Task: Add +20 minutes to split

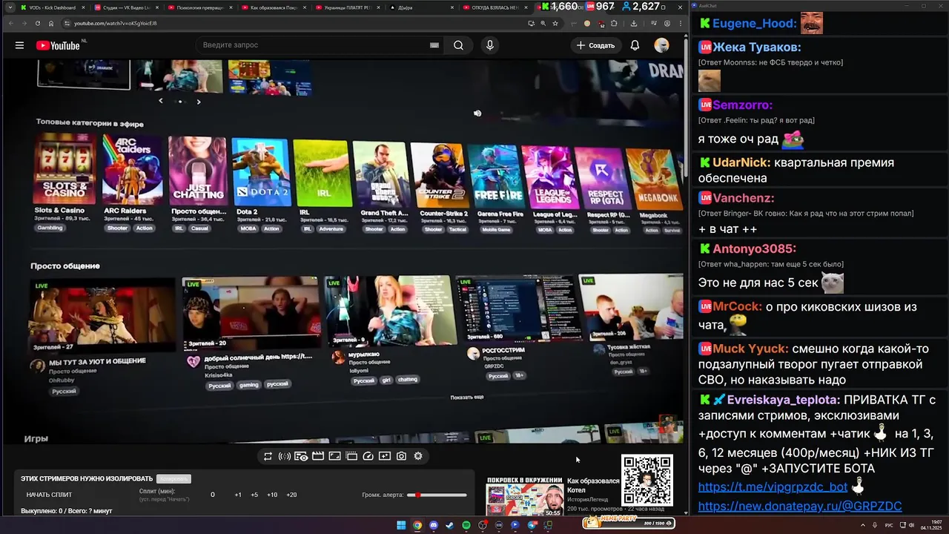Action: (x=291, y=495)
